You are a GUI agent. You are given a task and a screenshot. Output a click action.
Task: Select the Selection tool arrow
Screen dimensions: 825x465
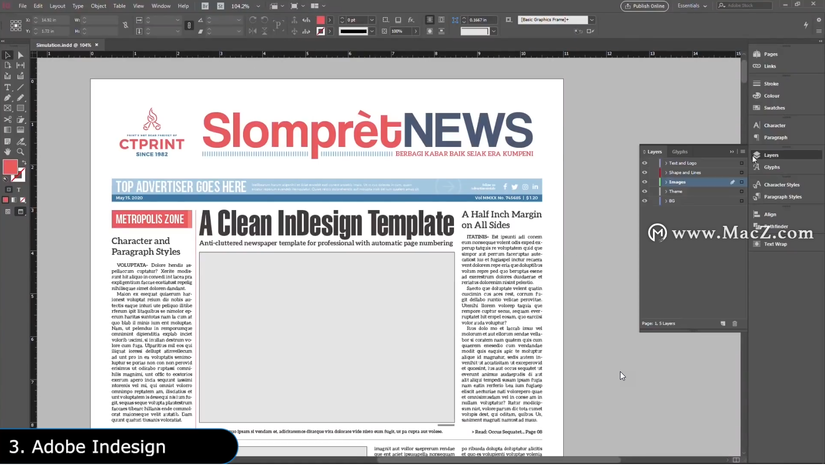click(x=7, y=55)
